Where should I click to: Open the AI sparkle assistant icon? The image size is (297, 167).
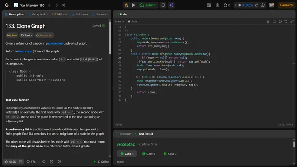click(171, 5)
